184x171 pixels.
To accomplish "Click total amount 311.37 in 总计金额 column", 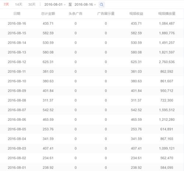I will point(48,100).
